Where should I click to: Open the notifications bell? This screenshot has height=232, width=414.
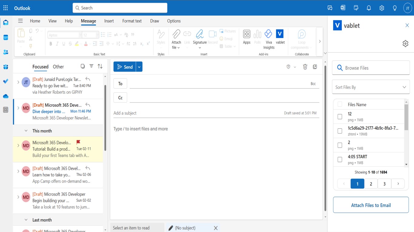(x=369, y=8)
